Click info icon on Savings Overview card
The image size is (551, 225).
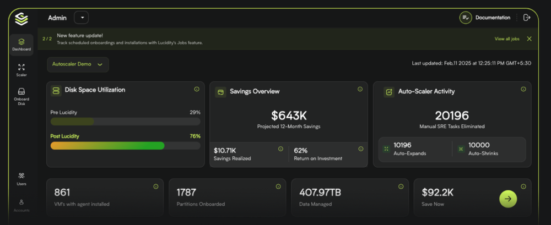click(x=360, y=89)
